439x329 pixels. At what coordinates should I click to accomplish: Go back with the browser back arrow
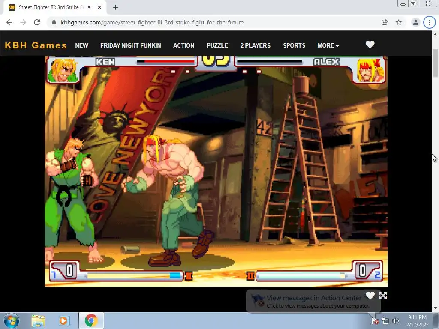(x=9, y=22)
